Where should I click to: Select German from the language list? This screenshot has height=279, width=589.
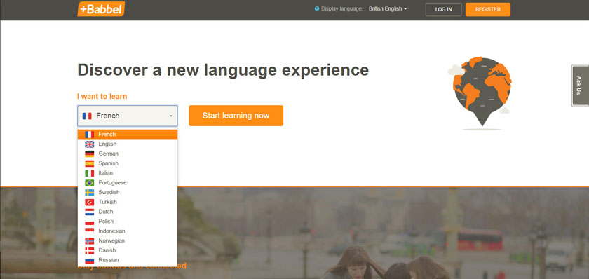click(108, 154)
